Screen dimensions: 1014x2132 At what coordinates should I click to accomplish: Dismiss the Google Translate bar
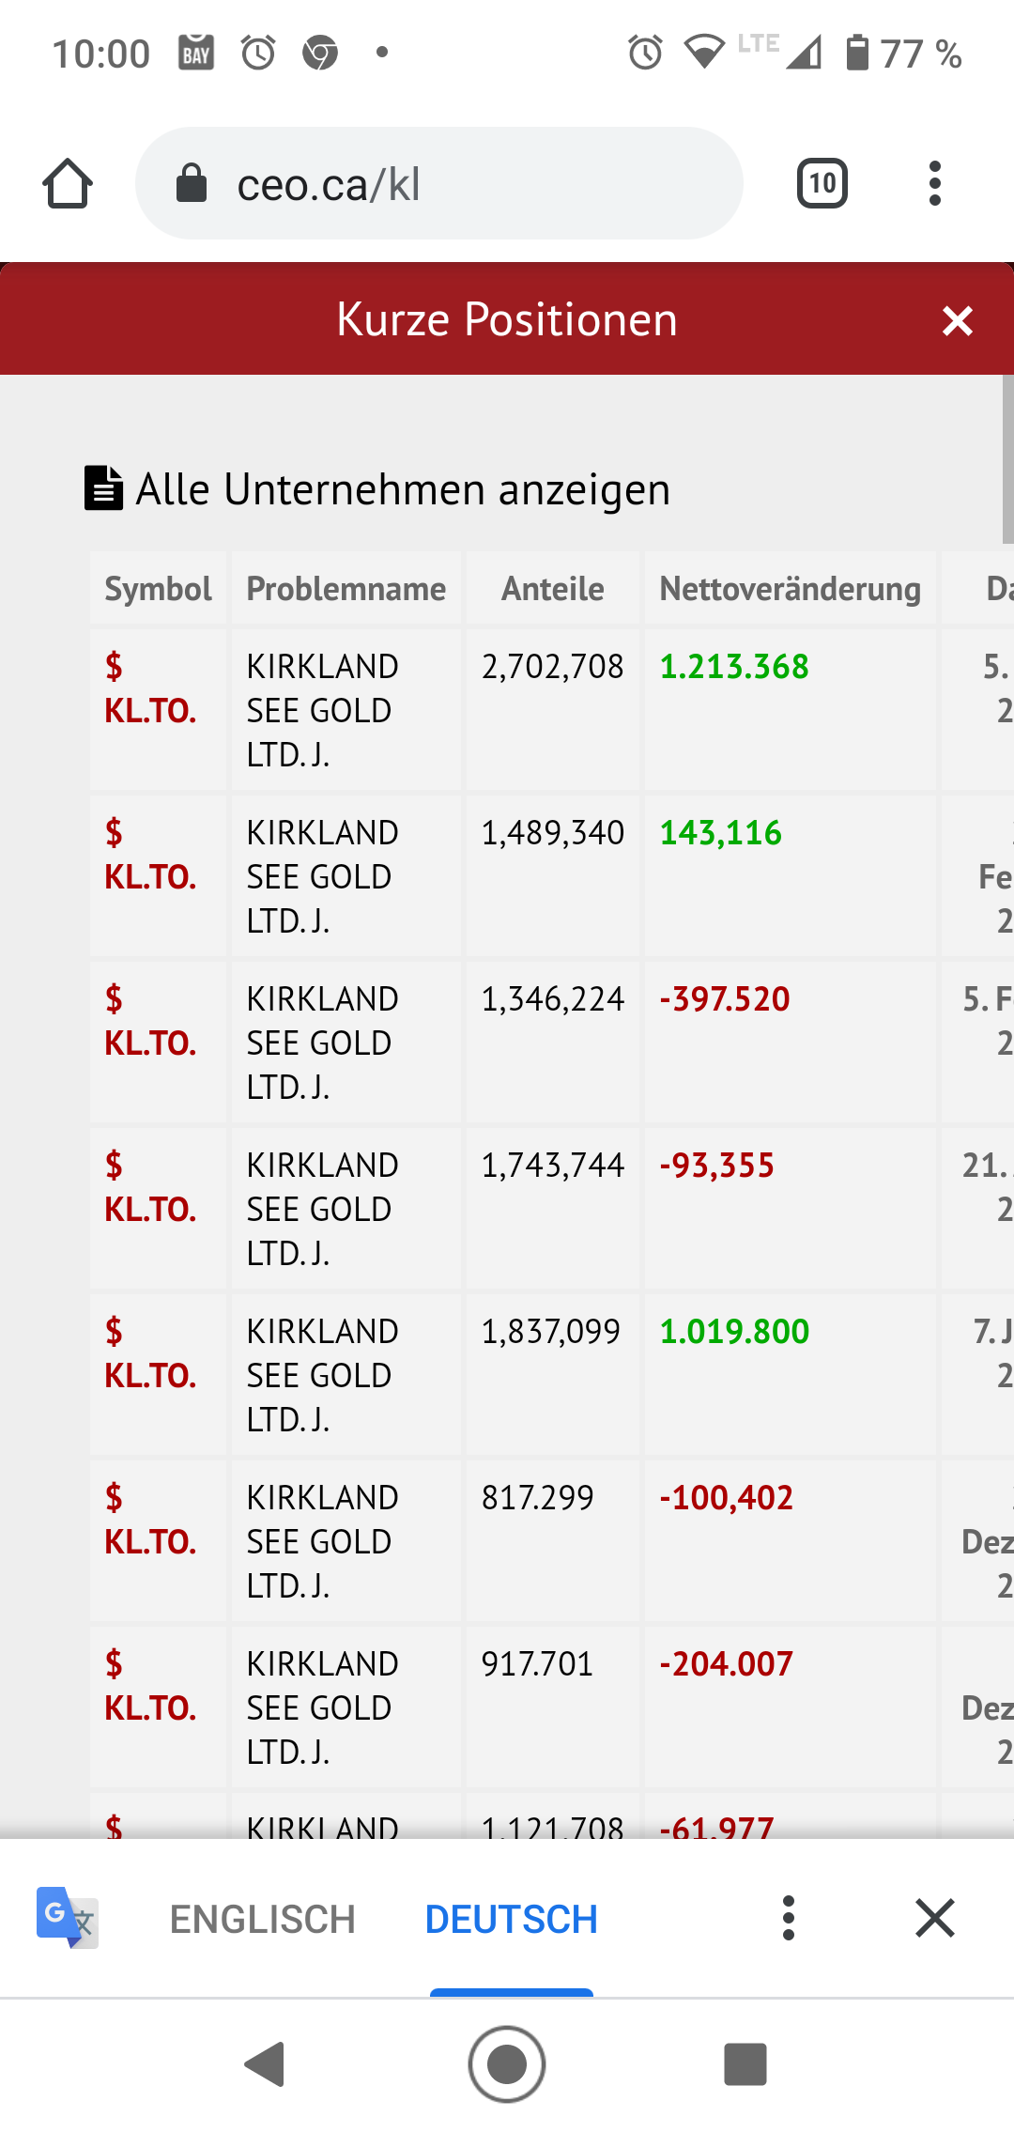tap(934, 1918)
